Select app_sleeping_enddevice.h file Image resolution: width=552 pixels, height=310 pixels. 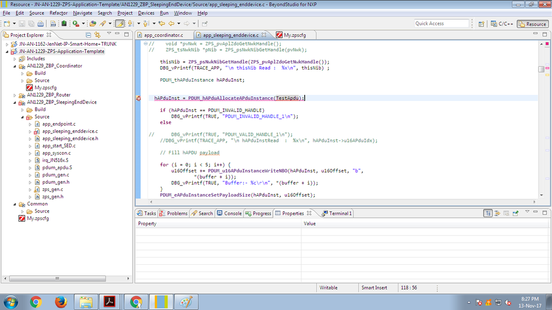point(70,138)
